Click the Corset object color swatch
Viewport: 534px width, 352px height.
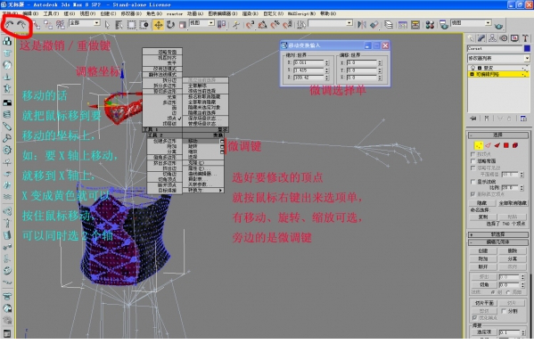pyautogui.click(x=527, y=48)
